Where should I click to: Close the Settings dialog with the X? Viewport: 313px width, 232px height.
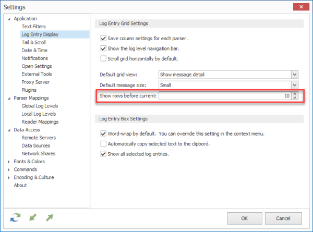click(x=301, y=7)
